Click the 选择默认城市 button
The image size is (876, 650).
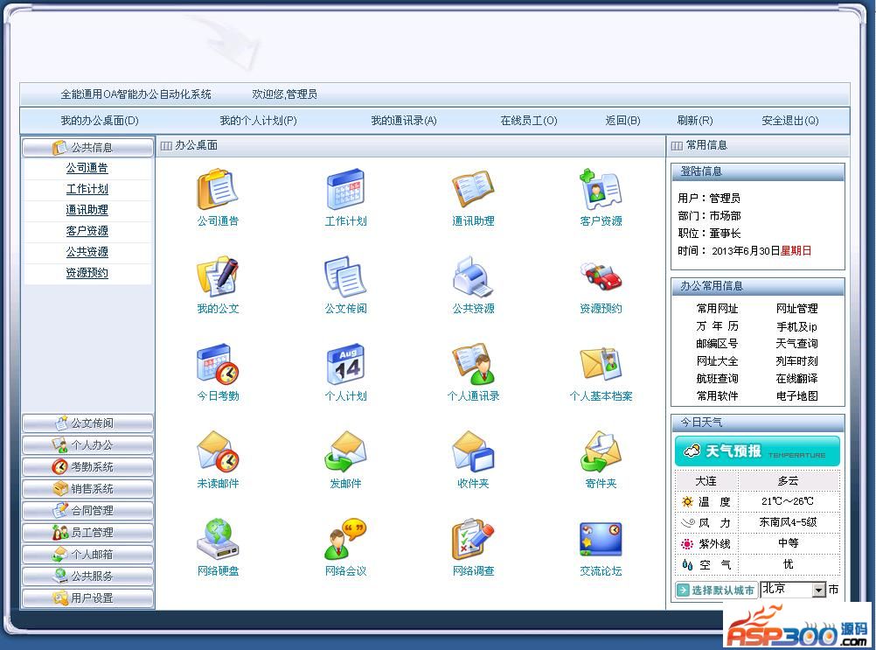coord(715,591)
